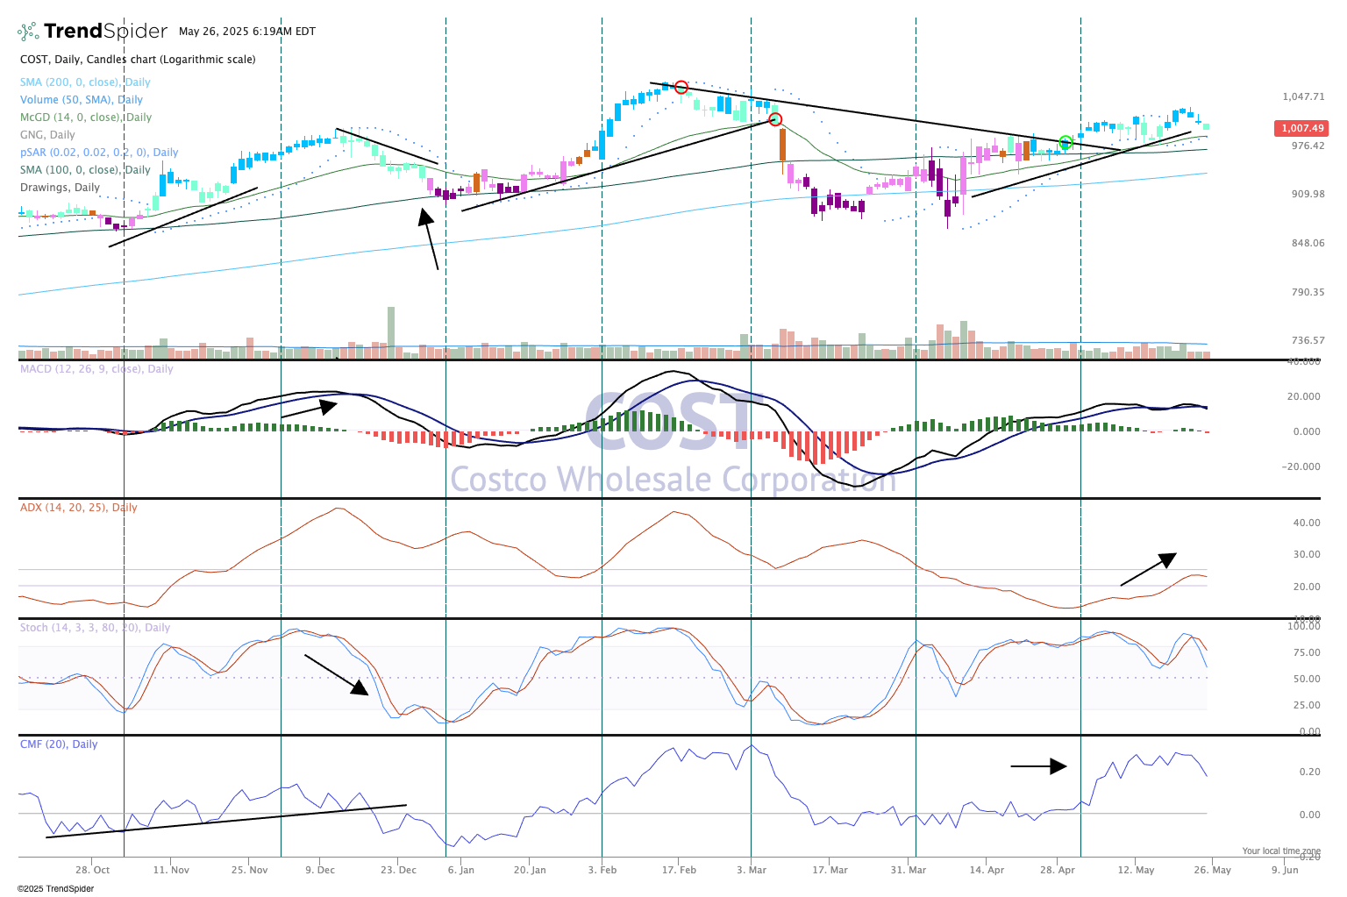Open the Stoch (14, 3, 3, 80, 20) label
The width and height of the screenshot is (1347, 897).
[x=95, y=628]
